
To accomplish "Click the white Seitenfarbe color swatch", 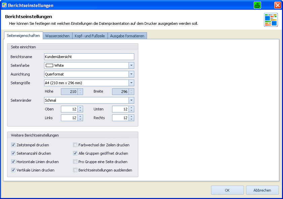I will 49,65.
